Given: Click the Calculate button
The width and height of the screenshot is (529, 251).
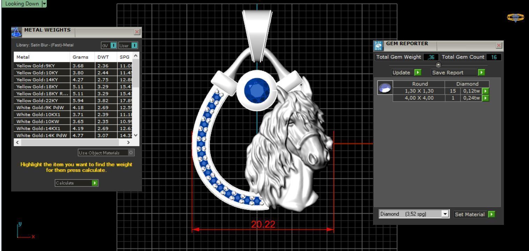Looking at the screenshot, I should pyautogui.click(x=77, y=183).
